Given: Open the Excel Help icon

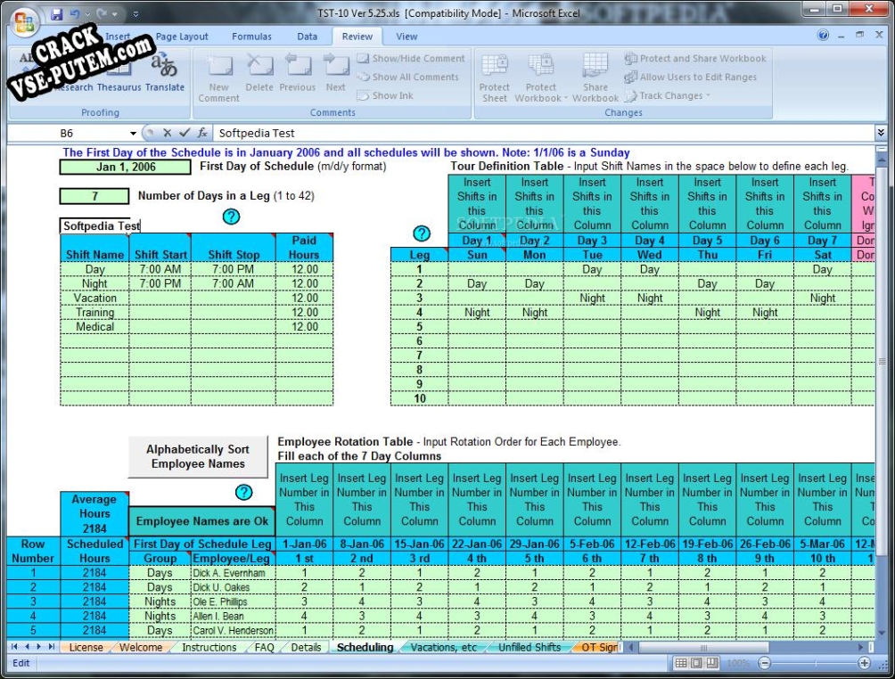Looking at the screenshot, I should coord(823,36).
